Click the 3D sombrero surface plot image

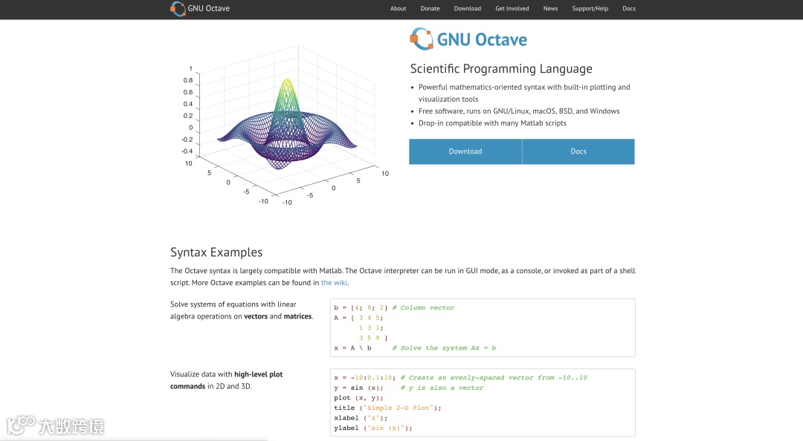285,125
